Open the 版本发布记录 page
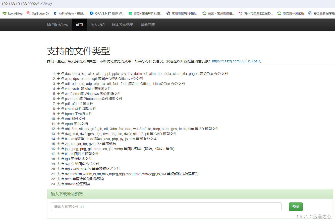Viewport: 335px width, 221px height. tap(123, 25)
